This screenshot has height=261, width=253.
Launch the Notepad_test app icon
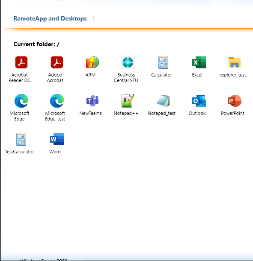pos(163,101)
